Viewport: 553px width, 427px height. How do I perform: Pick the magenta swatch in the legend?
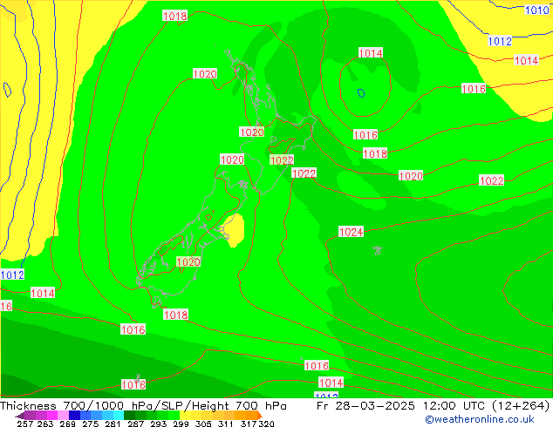52,415
